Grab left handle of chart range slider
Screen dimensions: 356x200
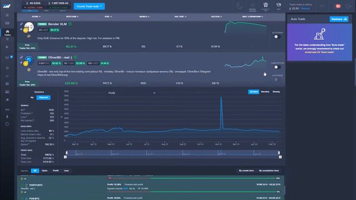pyautogui.click(x=67, y=153)
